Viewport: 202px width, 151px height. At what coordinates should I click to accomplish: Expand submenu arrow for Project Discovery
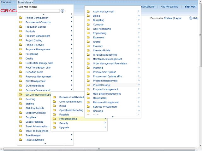point(72,44)
